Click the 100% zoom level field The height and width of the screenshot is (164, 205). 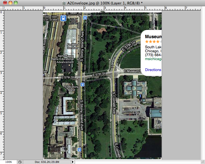[x=8, y=162]
